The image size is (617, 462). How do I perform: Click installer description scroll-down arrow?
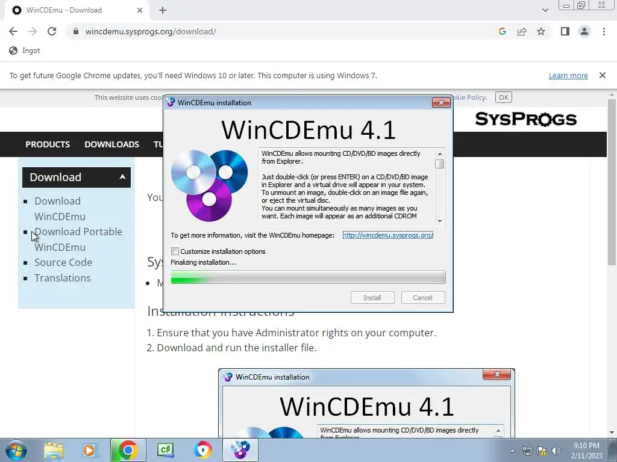[x=439, y=221]
